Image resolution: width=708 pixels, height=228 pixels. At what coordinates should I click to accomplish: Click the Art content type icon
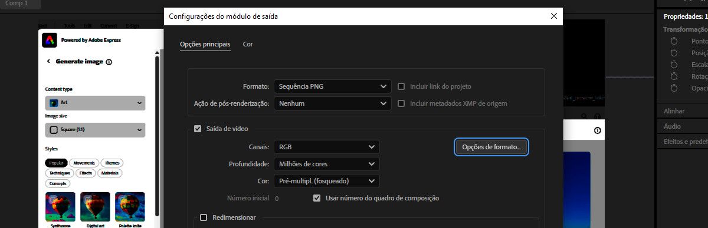pyautogui.click(x=54, y=102)
